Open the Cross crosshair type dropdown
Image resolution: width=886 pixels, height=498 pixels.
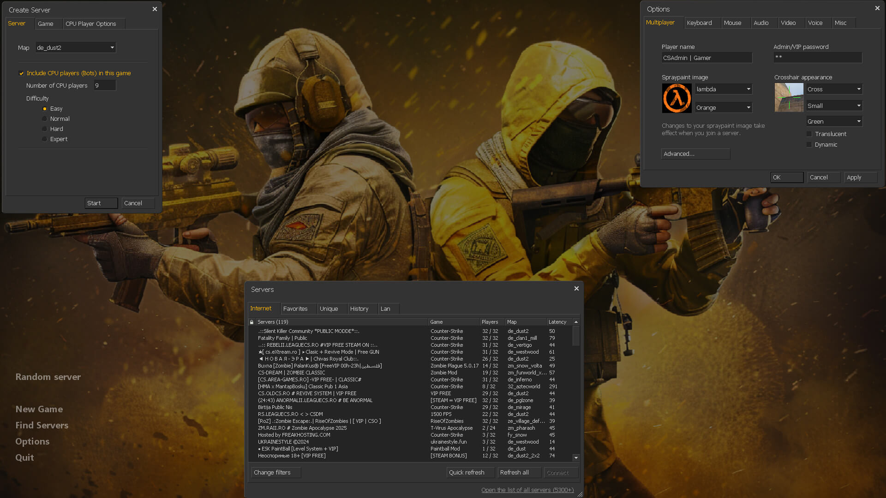(x=834, y=89)
